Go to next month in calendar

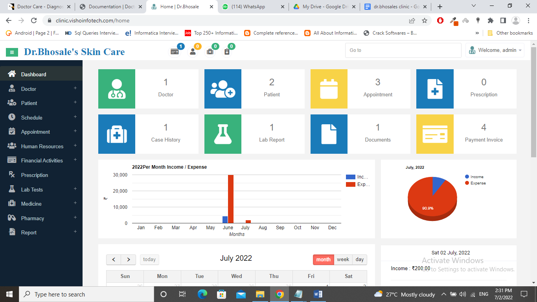click(x=129, y=260)
